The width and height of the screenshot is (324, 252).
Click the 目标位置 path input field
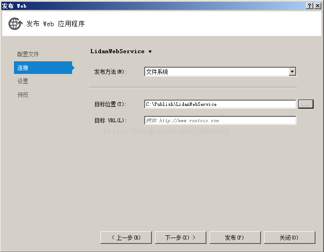(x=220, y=104)
